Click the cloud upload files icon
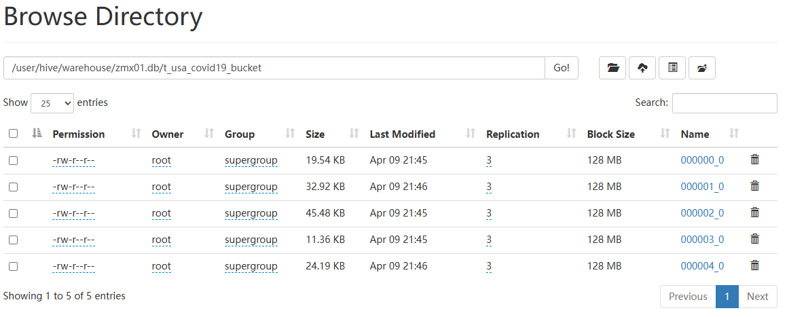This screenshot has height=317, width=787. point(642,68)
